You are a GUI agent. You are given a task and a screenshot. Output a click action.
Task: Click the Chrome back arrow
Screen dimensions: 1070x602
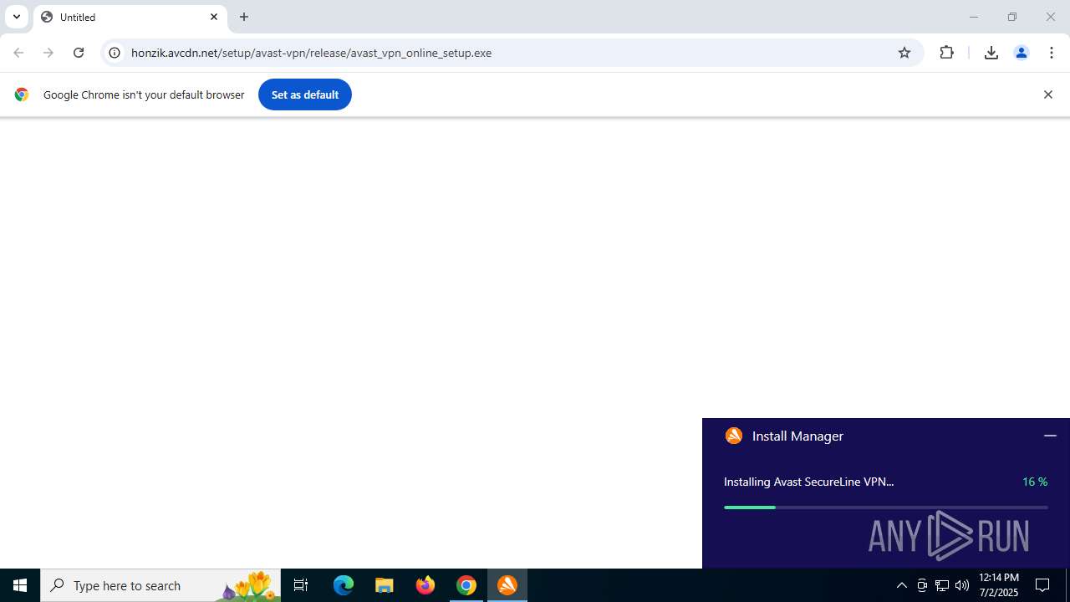pos(18,53)
